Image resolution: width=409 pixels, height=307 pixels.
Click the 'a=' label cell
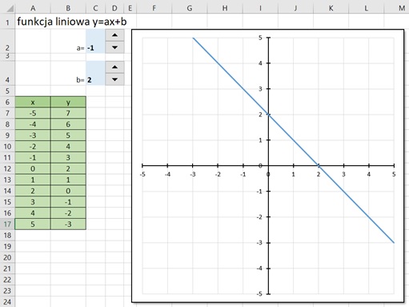pos(68,42)
